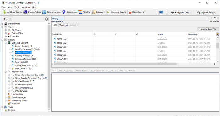Open the Images/Videos gallery tool
Screen dimensions: 220x116
click(32, 12)
